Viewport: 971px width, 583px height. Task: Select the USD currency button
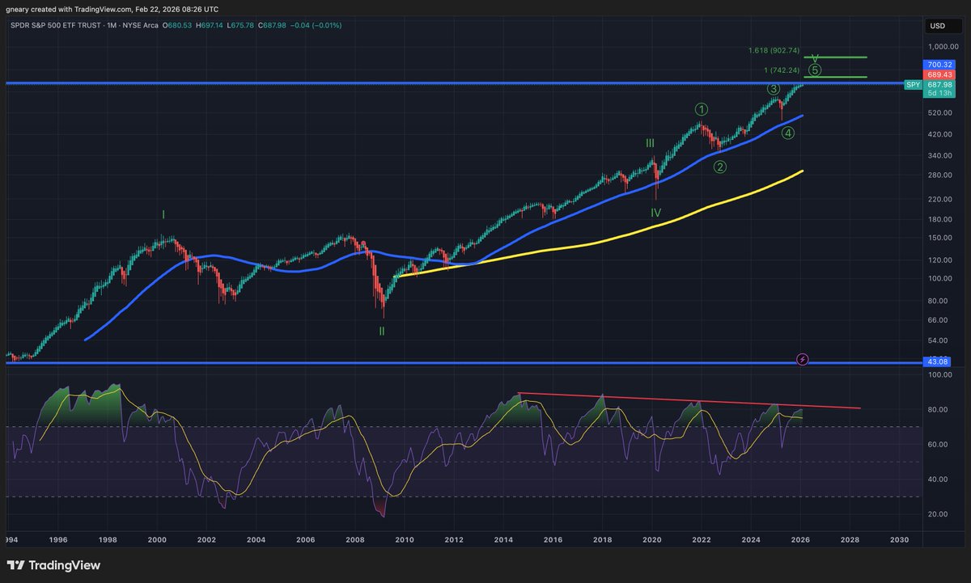936,25
